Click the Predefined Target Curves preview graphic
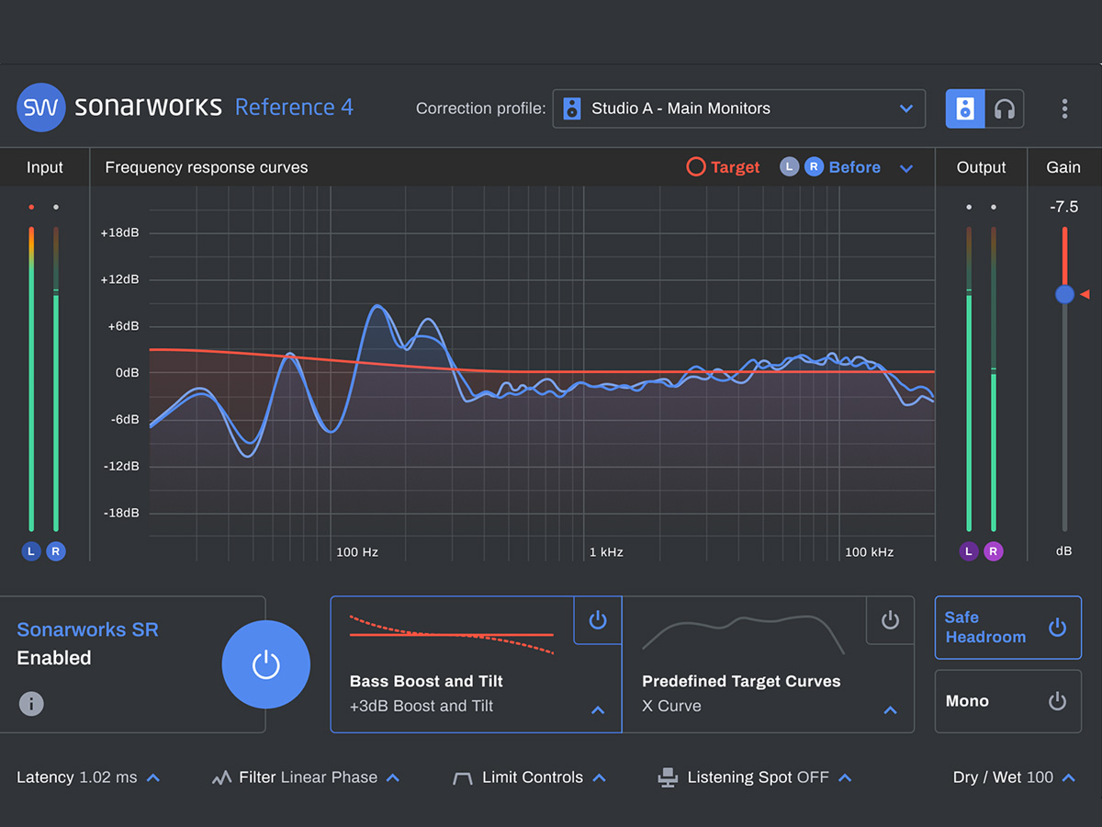The image size is (1102, 827). click(x=743, y=634)
